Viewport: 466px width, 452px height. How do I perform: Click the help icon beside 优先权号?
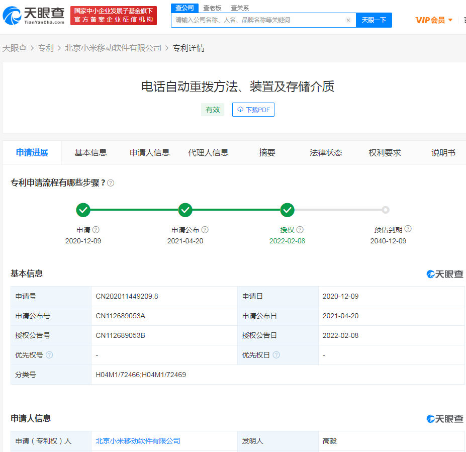tap(49, 355)
